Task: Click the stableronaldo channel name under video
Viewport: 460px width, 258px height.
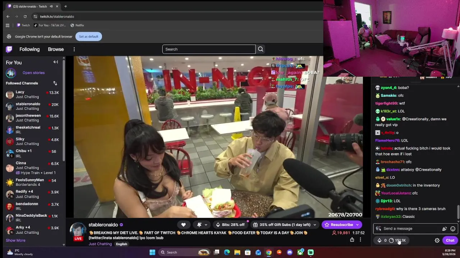Action: pos(103,225)
